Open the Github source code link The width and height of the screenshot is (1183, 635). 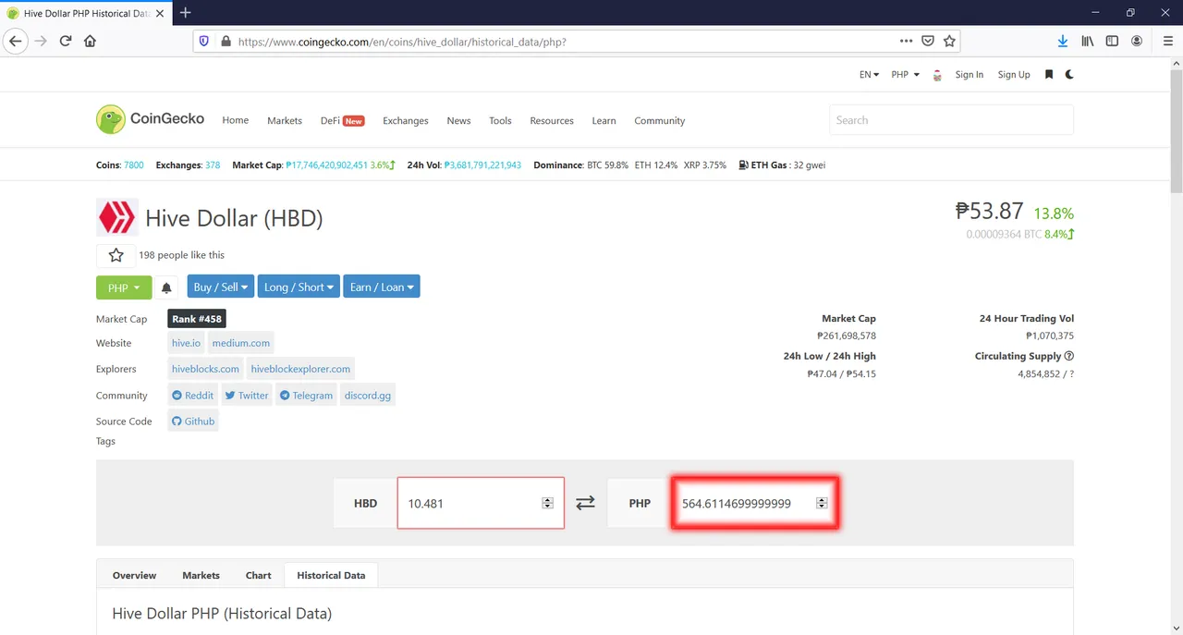(193, 421)
